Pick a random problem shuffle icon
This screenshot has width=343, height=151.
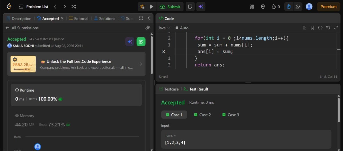click(x=74, y=7)
